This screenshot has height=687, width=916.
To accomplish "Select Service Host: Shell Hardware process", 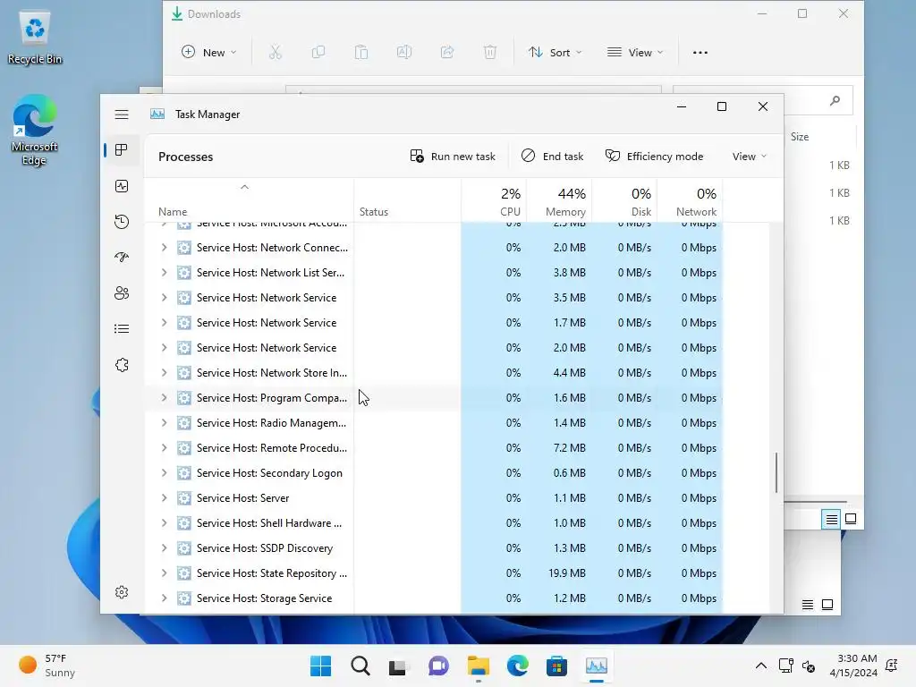I will (x=434, y=523).
